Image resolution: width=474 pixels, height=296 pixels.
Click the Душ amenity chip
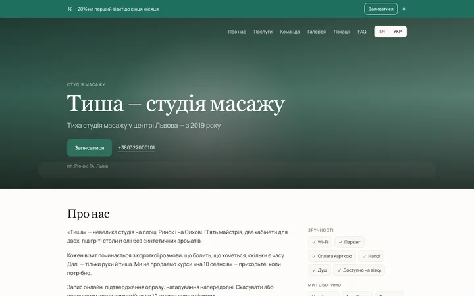[x=319, y=270]
